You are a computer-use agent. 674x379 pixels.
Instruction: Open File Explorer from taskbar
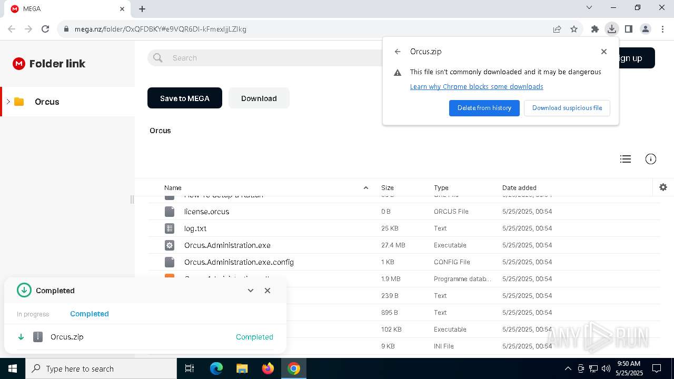click(242, 368)
